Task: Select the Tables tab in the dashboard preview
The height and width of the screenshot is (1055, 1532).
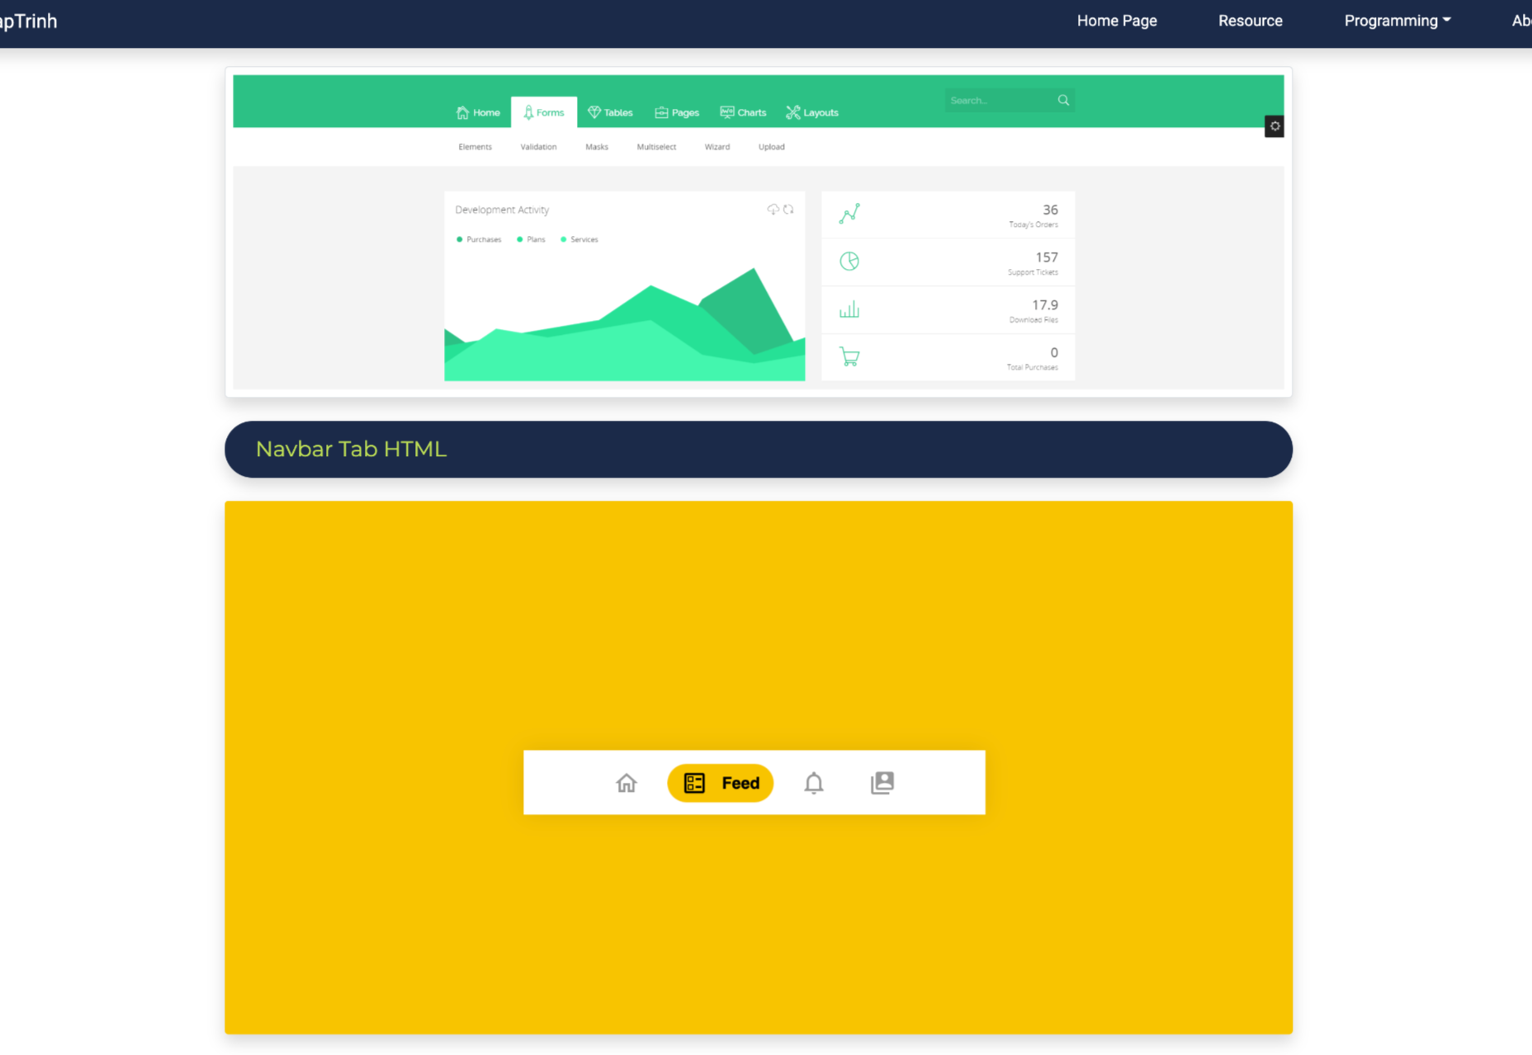Action: pyautogui.click(x=610, y=112)
